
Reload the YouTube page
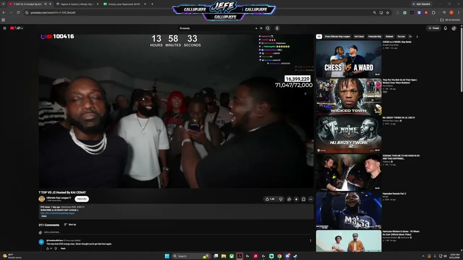point(18,13)
